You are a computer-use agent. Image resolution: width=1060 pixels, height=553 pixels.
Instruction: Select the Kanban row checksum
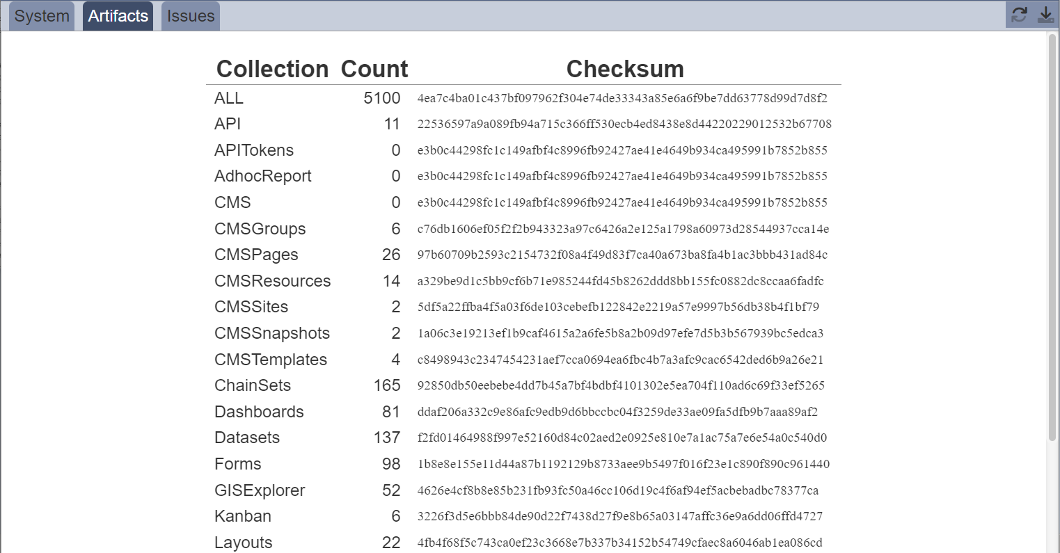(x=620, y=516)
